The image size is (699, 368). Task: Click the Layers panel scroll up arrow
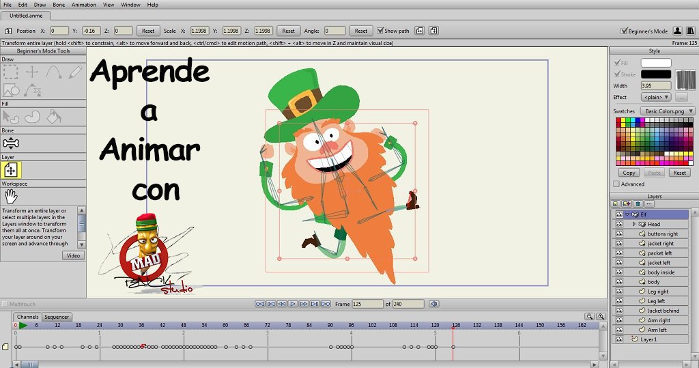coord(694,212)
